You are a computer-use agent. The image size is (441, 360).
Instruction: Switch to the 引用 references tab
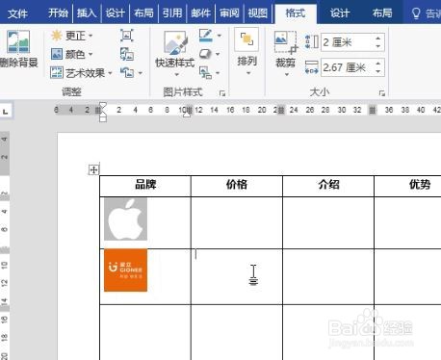(172, 13)
